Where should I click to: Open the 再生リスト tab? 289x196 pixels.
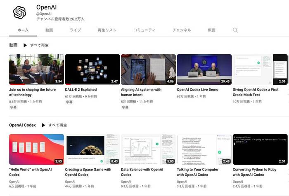pyautogui.click(x=107, y=30)
